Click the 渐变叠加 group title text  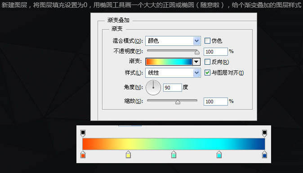tap(118, 20)
